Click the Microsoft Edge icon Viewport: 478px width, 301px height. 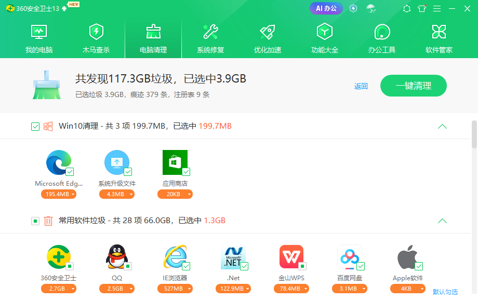(59, 162)
